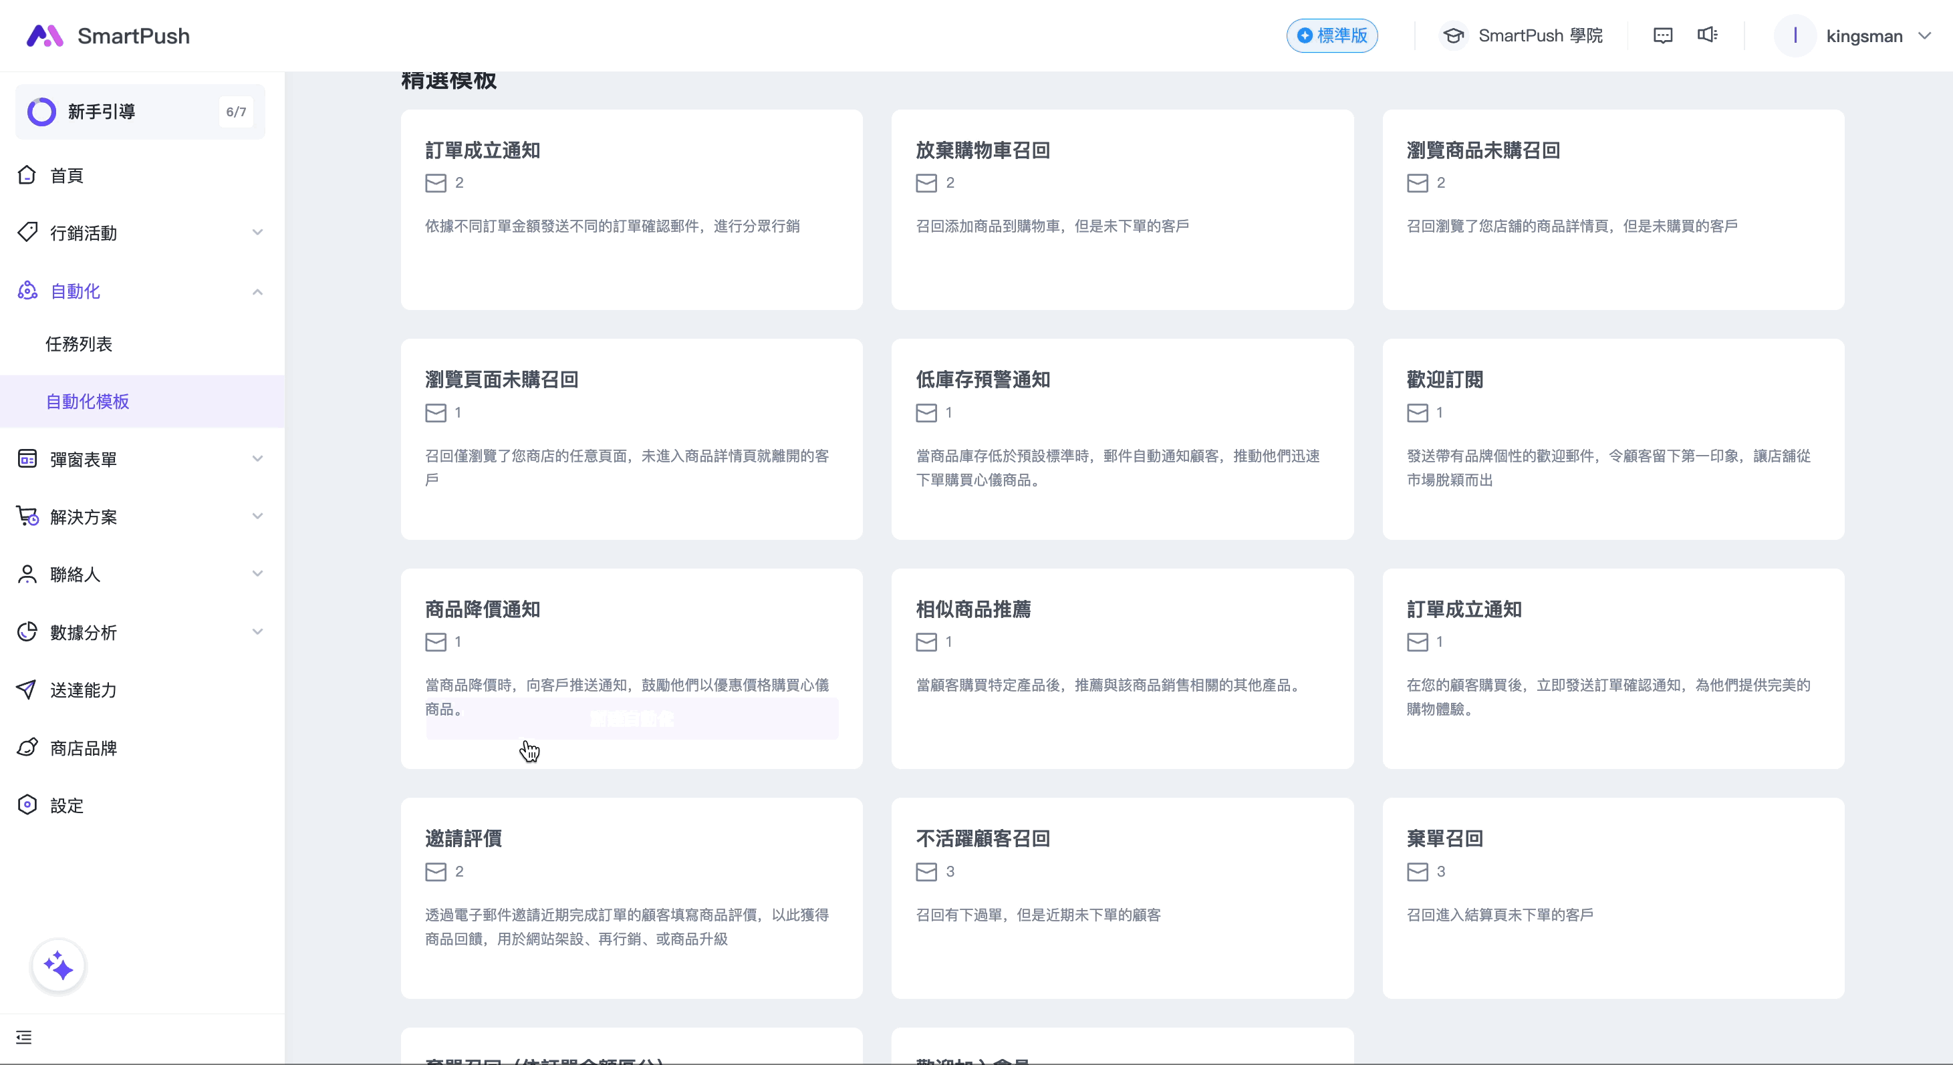
Task: Select 自動化模板 submenu item
Action: point(88,402)
